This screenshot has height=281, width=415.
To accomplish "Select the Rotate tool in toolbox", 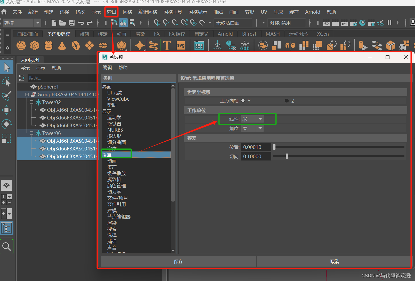I will [6, 124].
